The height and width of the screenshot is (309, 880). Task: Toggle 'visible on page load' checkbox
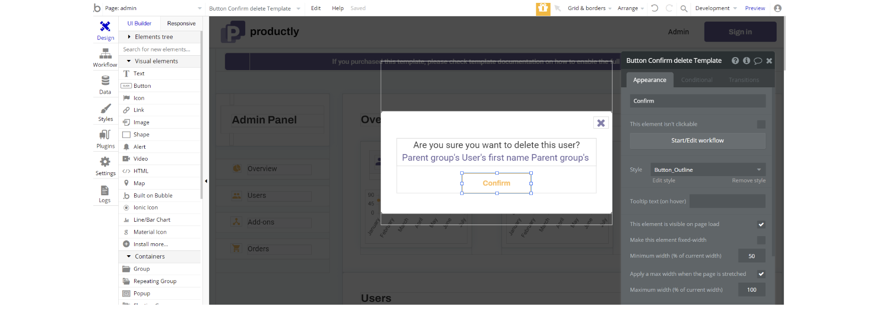point(761,225)
